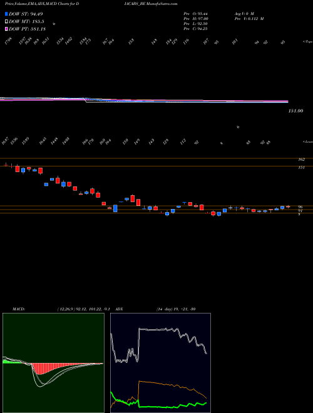Click the 'Pre L: 92.30' low value
313x413 pixels.
point(196,24)
